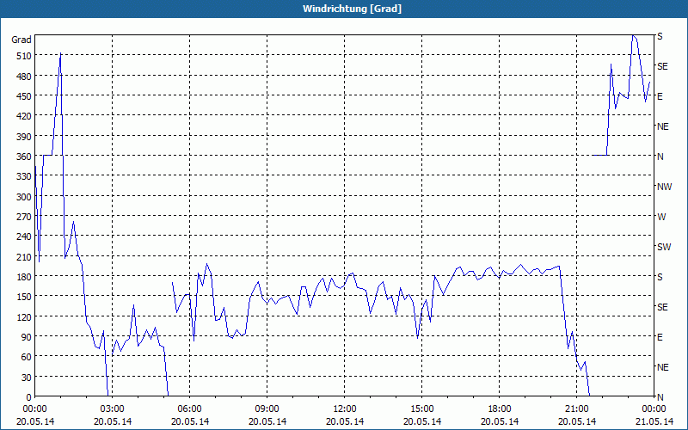
Task: Select the y-axis value "330"
Action: point(24,177)
